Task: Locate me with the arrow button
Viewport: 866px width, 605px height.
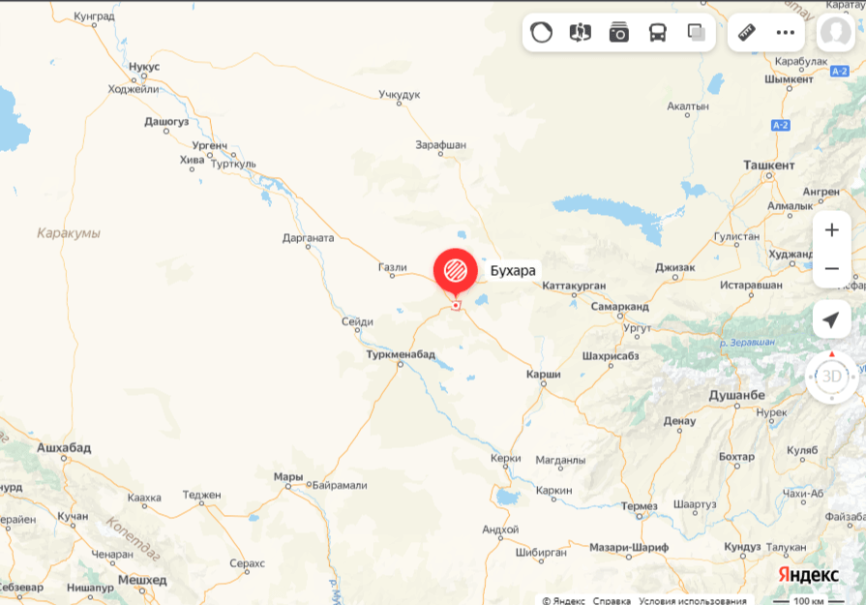Action: point(832,319)
